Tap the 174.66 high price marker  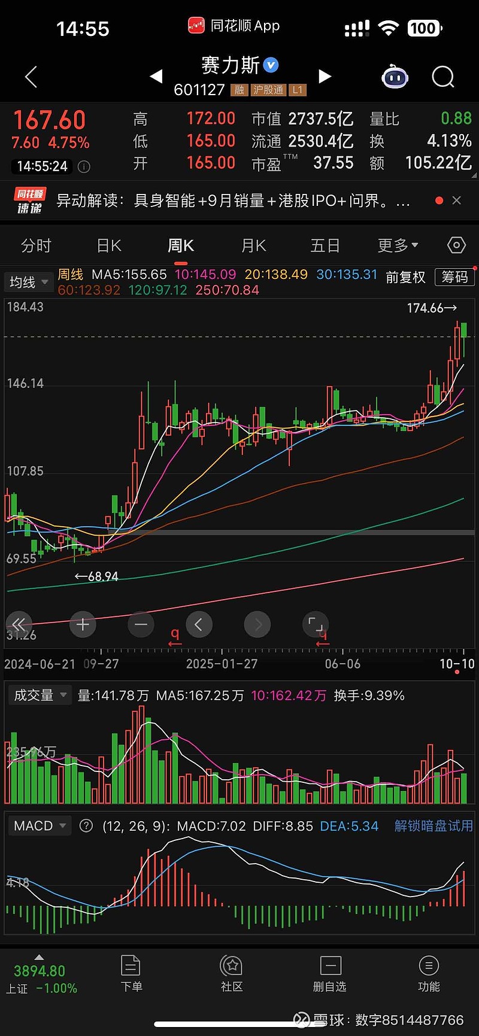coord(432,308)
